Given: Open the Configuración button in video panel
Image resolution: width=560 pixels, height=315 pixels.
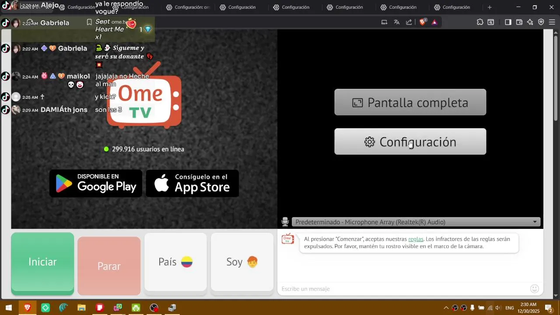Looking at the screenshot, I should [x=410, y=142].
